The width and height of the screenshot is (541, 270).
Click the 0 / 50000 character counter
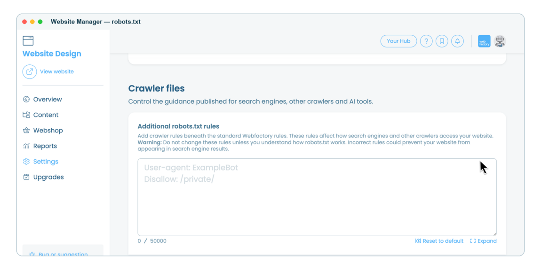point(152,241)
